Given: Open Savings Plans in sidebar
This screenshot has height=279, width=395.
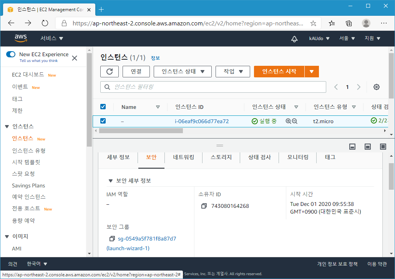Looking at the screenshot, I should coord(28,185).
